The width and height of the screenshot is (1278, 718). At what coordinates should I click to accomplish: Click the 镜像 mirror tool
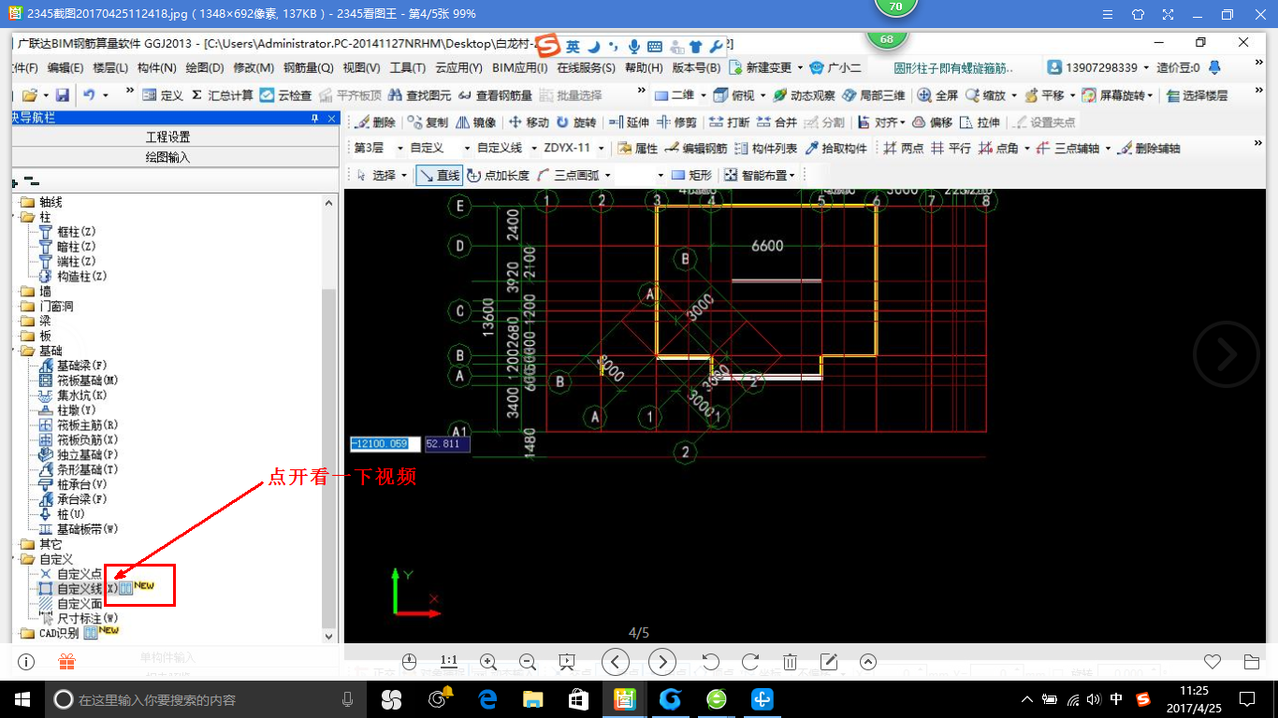pyautogui.click(x=477, y=122)
